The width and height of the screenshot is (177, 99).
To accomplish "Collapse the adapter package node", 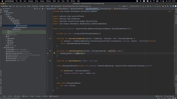I will click(13, 24).
